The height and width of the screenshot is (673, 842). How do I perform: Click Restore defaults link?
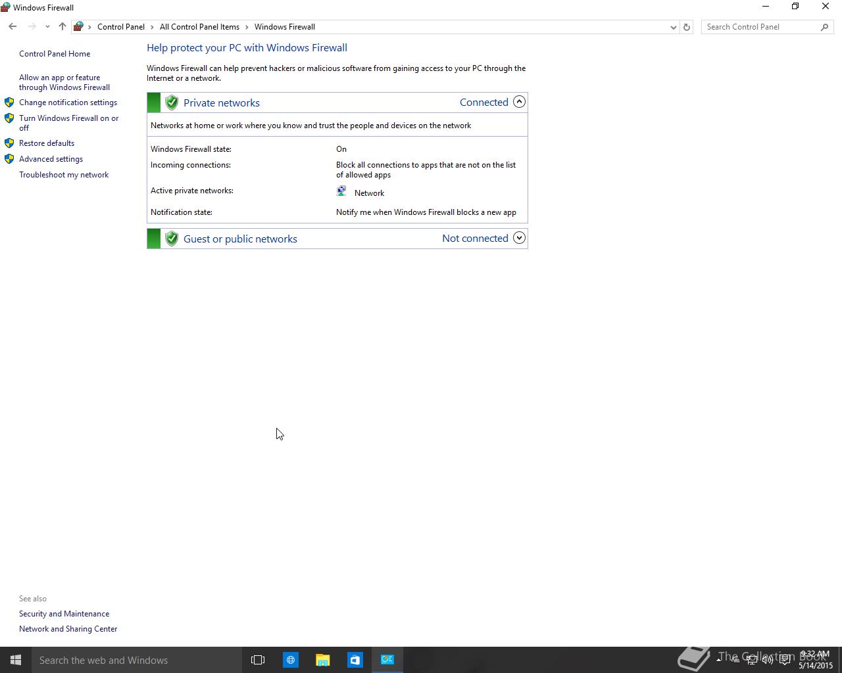point(47,143)
